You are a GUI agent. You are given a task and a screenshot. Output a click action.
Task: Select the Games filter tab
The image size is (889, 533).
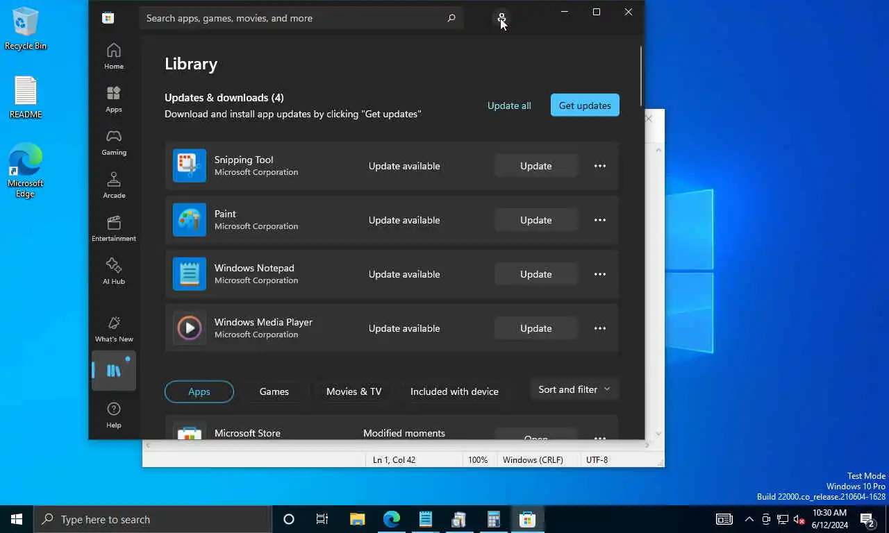[274, 391]
